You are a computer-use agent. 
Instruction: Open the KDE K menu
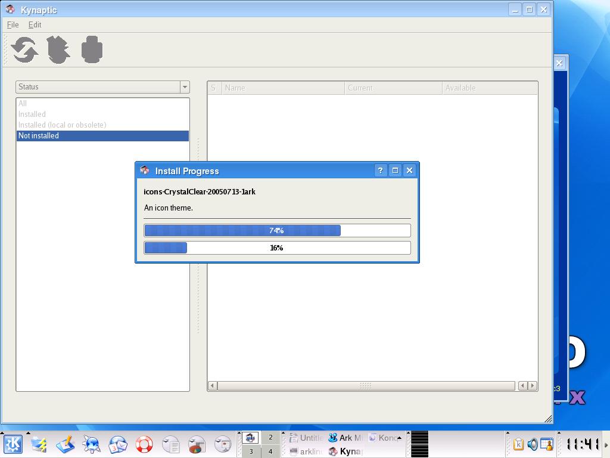[x=13, y=444]
